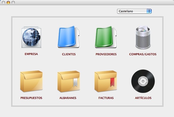Open the Artículos vinyl record icon
The height and width of the screenshot is (117, 174).
point(143,81)
